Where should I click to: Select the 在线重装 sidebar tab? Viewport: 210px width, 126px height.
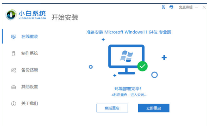pyautogui.click(x=24, y=37)
